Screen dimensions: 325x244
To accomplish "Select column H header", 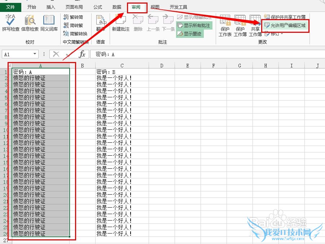I will point(266,66).
